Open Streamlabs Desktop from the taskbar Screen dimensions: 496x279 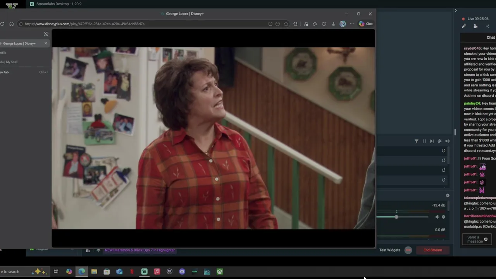tap(144, 272)
